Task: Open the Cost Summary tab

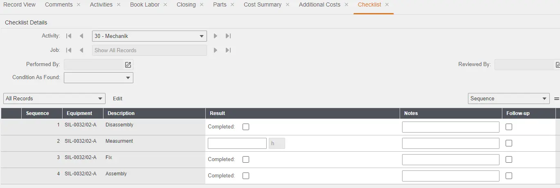Action: point(262,5)
